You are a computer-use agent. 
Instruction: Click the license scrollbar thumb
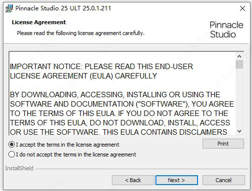pos(239,64)
